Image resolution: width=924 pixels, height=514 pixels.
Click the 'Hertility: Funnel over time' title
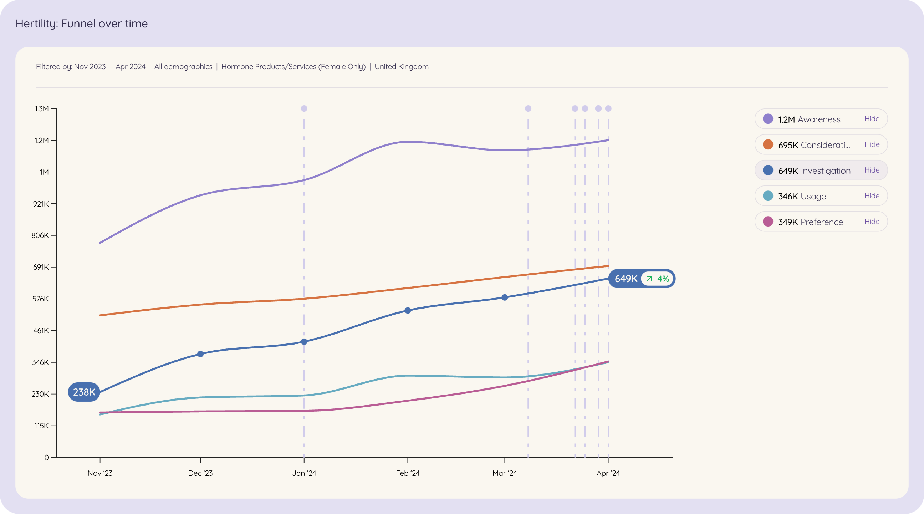tap(82, 24)
